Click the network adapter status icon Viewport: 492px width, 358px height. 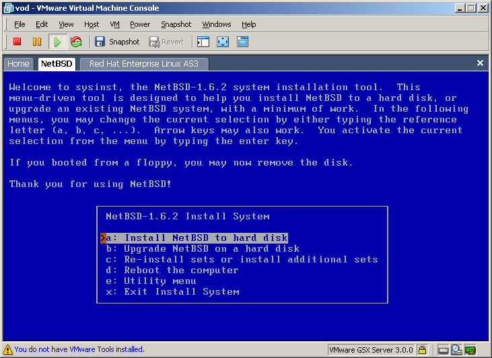tap(470, 349)
